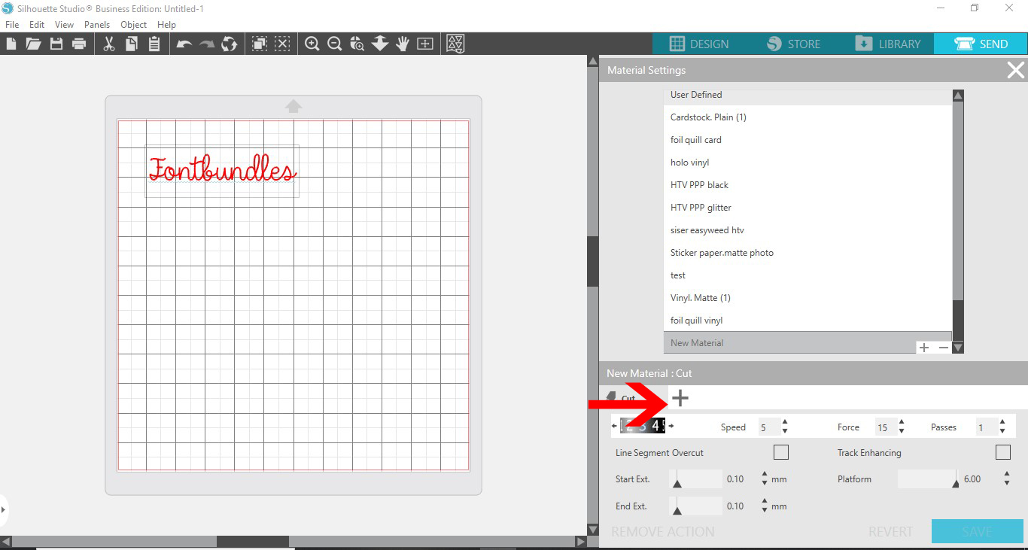Click the blade depth right arrow

(x=671, y=427)
